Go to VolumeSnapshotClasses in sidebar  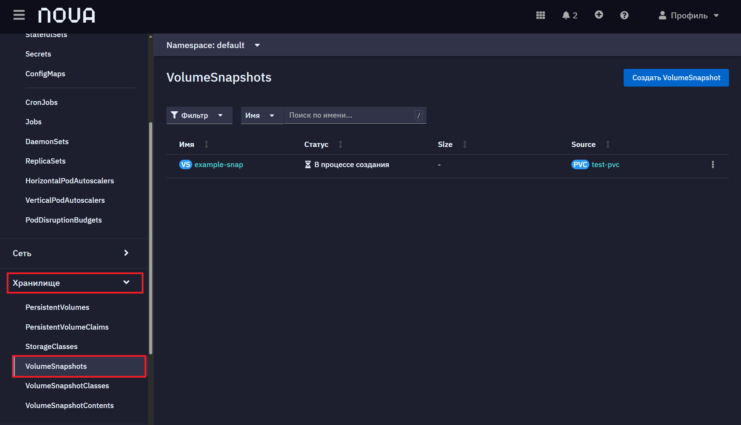[x=67, y=386]
